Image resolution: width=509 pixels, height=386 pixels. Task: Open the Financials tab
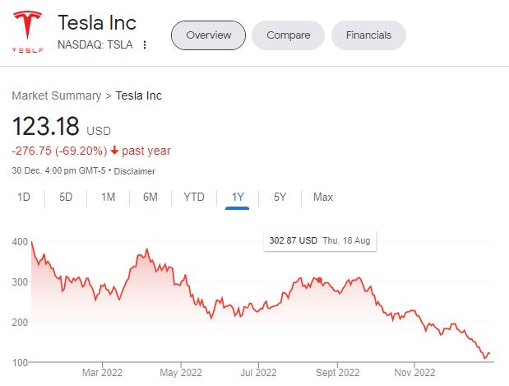click(x=368, y=35)
